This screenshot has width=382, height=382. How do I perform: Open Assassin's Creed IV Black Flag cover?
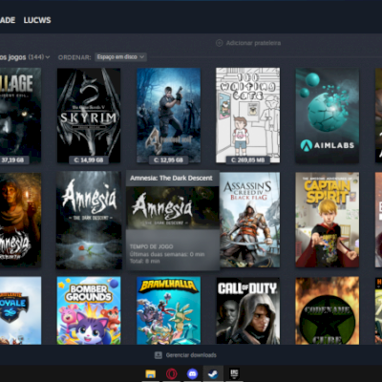coord(250,220)
